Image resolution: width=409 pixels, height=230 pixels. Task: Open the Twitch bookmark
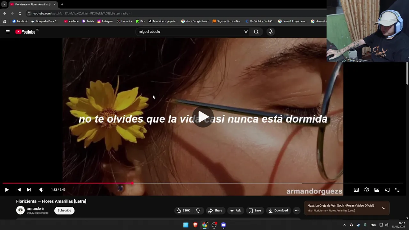(x=88, y=21)
